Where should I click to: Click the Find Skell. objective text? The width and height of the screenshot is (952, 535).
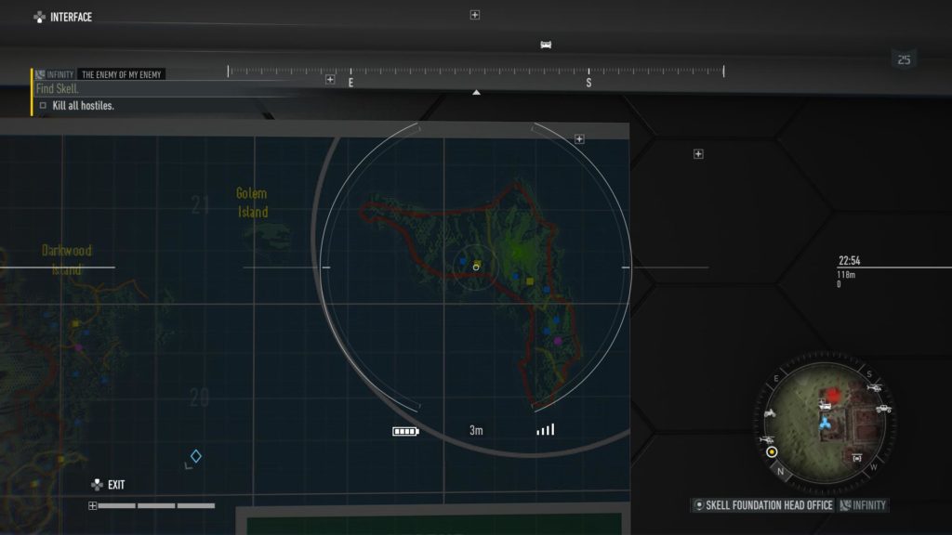coord(57,88)
